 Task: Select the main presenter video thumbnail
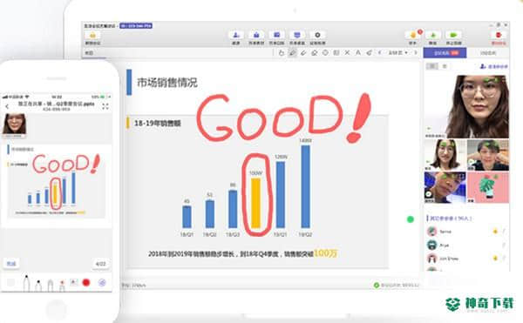466,106
